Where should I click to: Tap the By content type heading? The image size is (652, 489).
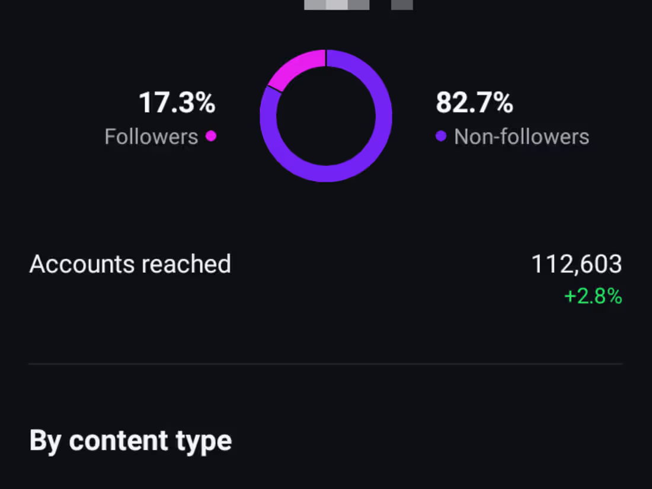coord(130,441)
